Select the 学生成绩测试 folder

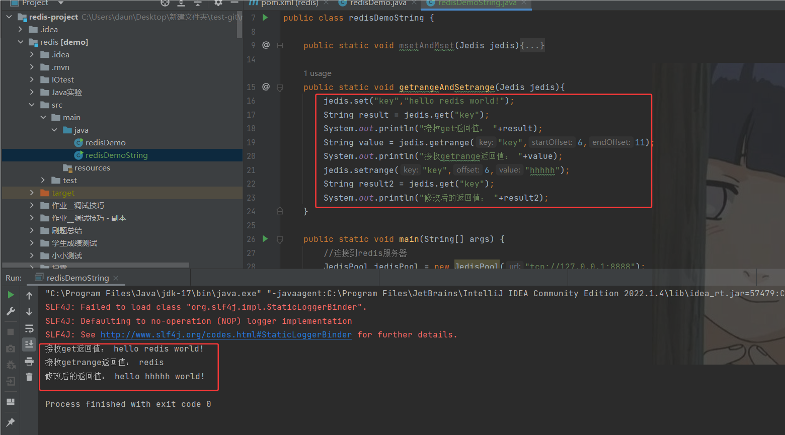pyautogui.click(x=74, y=243)
